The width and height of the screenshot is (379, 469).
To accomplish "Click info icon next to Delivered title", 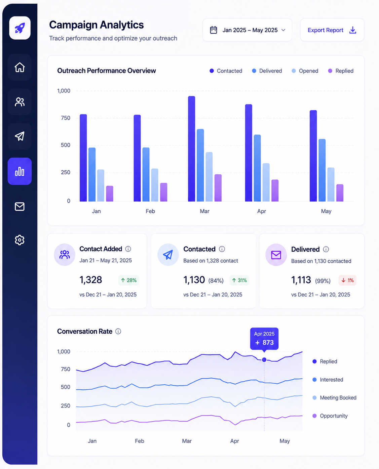I will pyautogui.click(x=326, y=249).
